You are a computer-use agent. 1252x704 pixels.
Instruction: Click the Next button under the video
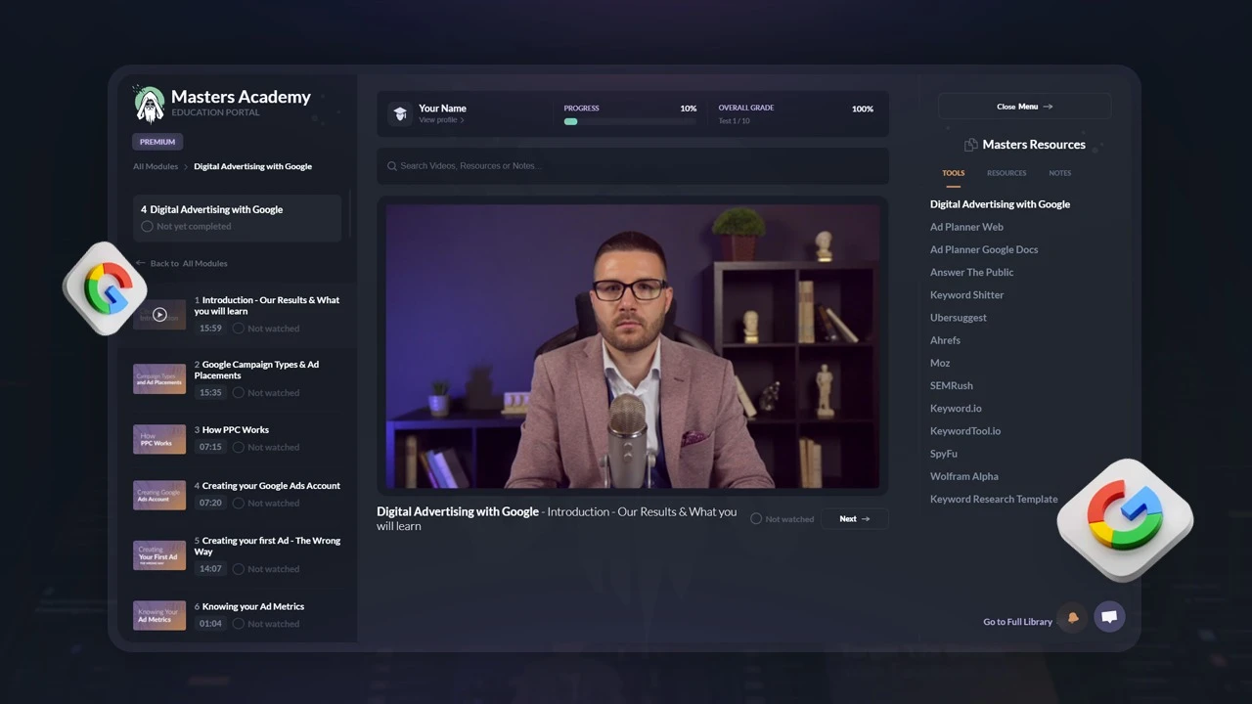(854, 519)
